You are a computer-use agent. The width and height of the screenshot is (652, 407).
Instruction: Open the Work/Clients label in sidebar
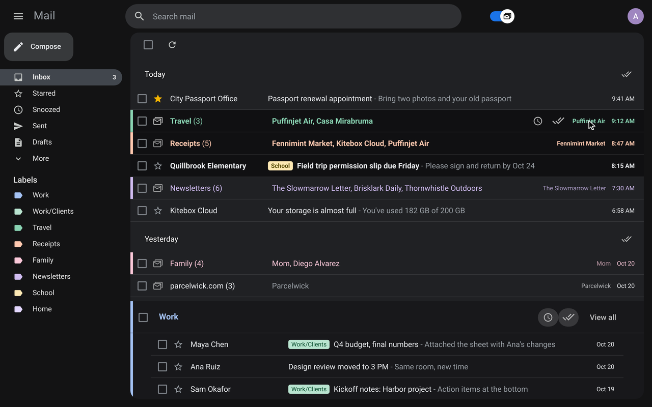pyautogui.click(x=61, y=211)
